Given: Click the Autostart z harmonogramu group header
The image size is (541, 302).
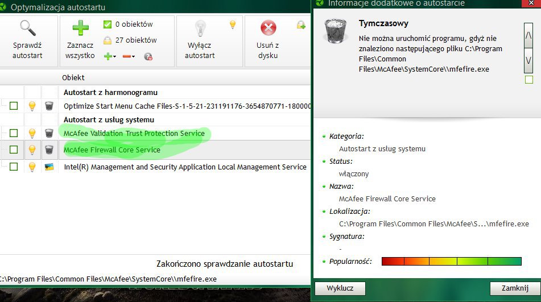Looking at the screenshot, I should pos(110,92).
